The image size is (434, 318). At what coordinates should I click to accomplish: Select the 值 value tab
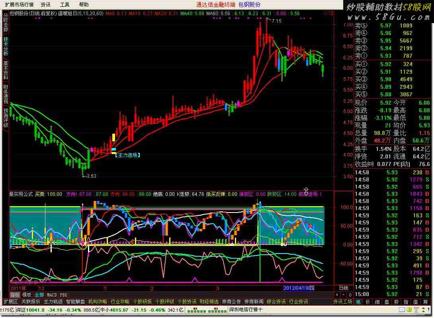coord(415,302)
